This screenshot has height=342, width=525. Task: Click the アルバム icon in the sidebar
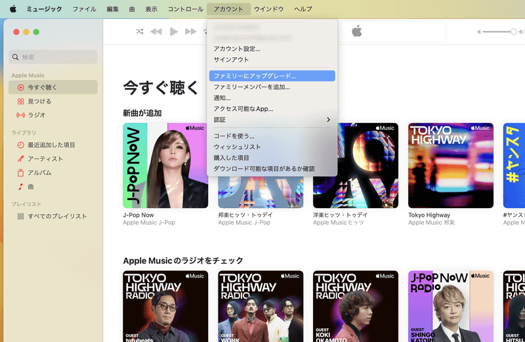pyautogui.click(x=21, y=173)
